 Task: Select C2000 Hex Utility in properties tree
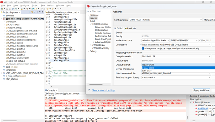pos(101,48)
